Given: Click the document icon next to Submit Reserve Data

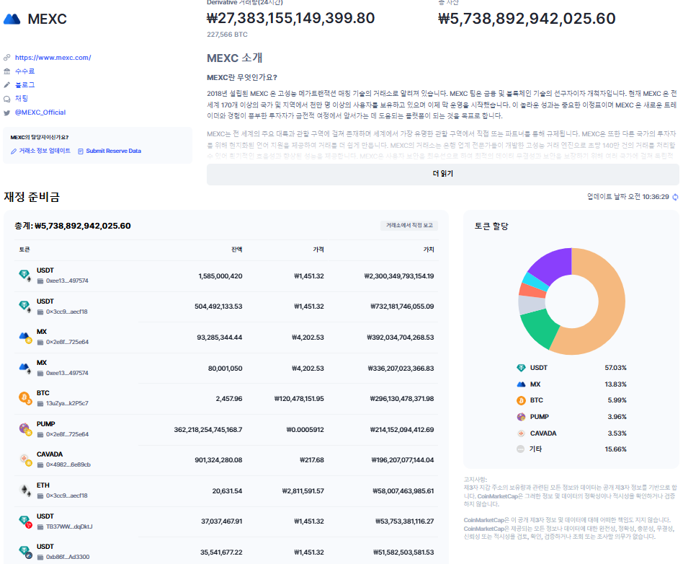Looking at the screenshot, I should click(x=81, y=151).
